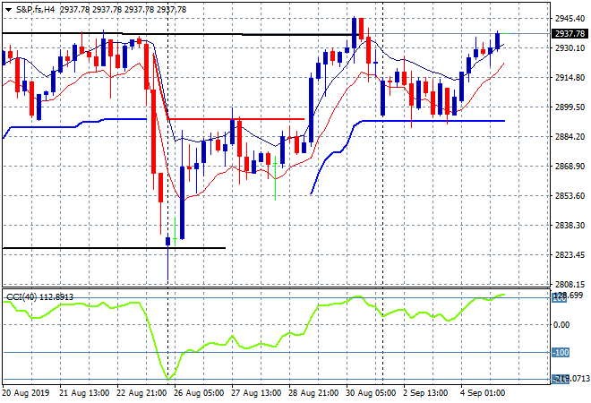Click the 2838.30 price axis label

[570, 226]
